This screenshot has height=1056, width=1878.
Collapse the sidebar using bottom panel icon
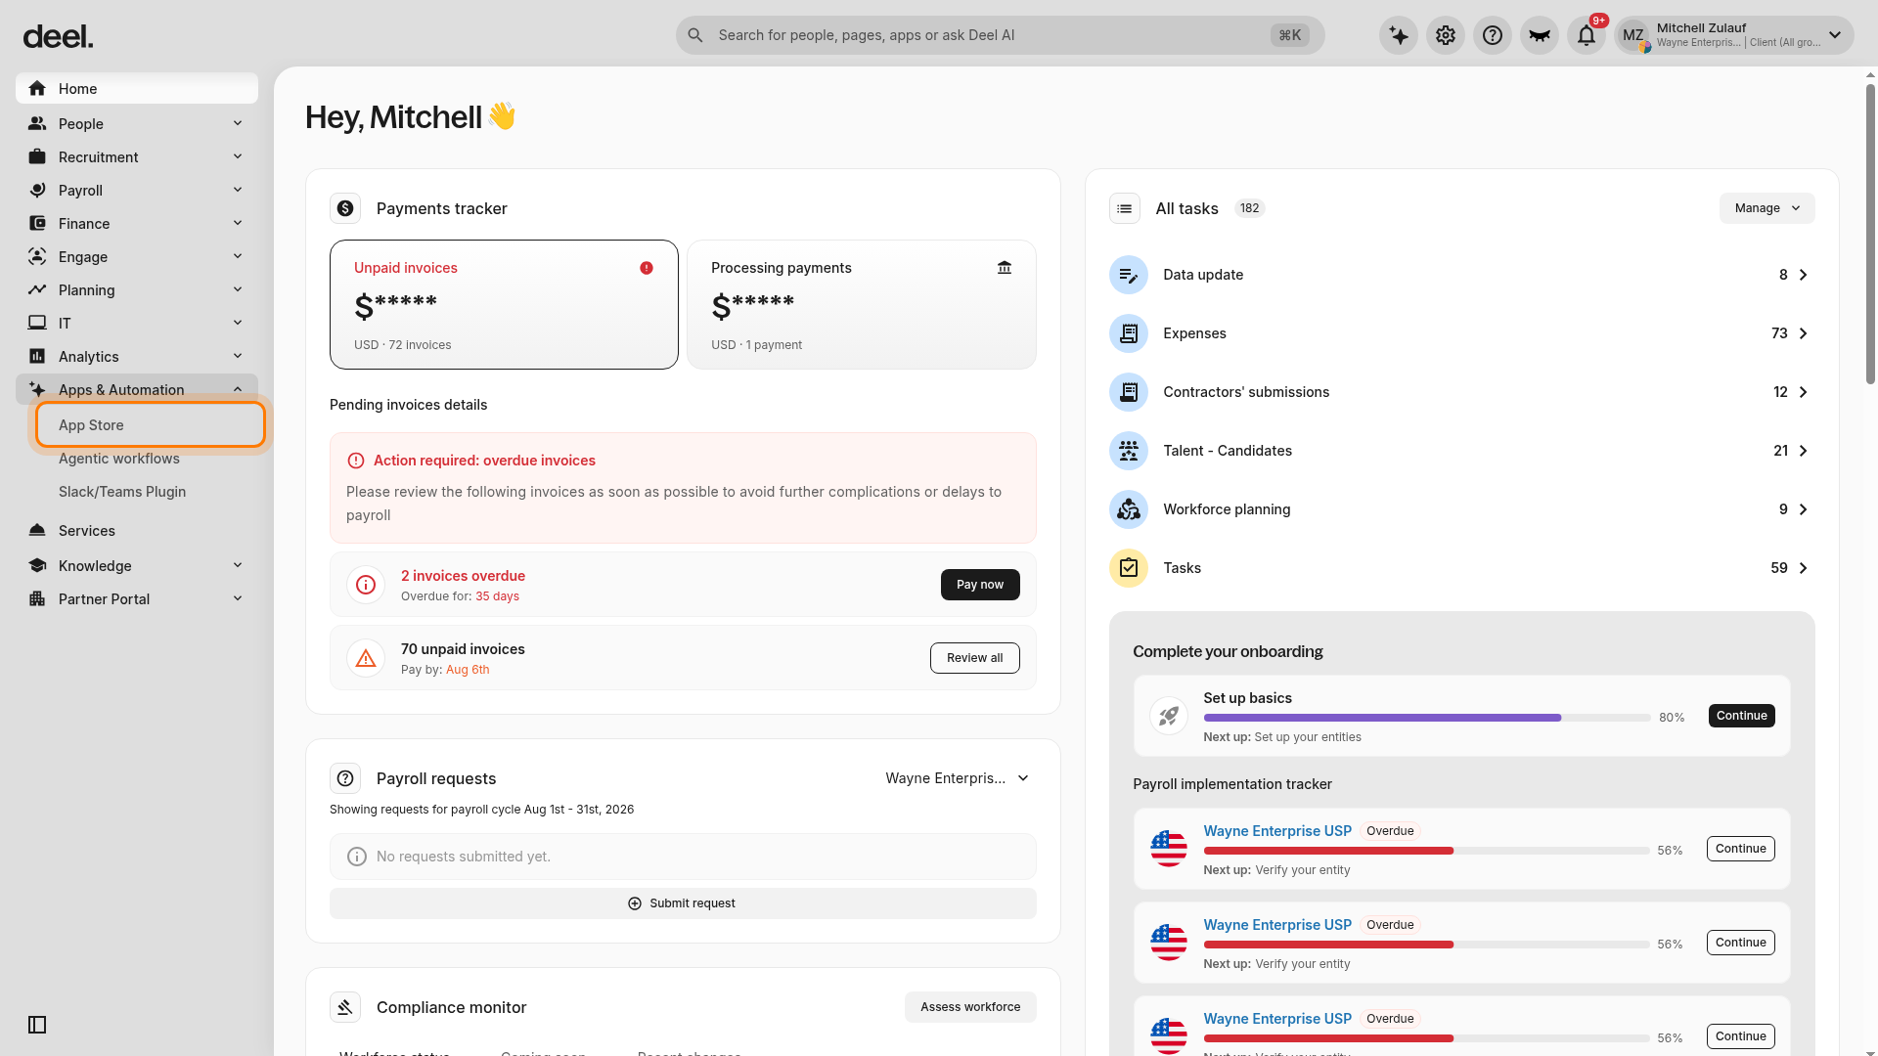click(x=37, y=1025)
